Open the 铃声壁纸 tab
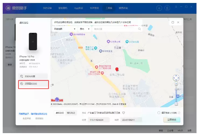This screenshot has height=135, width=200. (x=94, y=8)
